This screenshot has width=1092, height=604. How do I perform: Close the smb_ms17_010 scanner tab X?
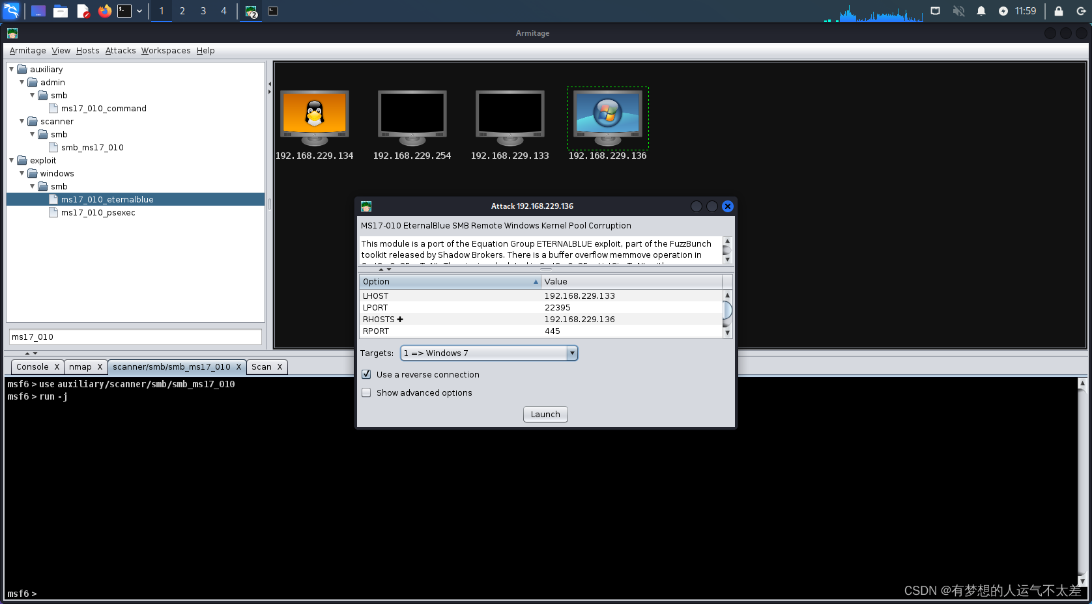click(x=238, y=367)
